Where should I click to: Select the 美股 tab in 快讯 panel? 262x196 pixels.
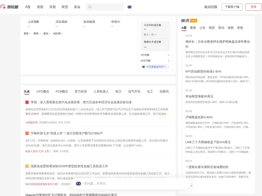pyautogui.click(x=240, y=28)
